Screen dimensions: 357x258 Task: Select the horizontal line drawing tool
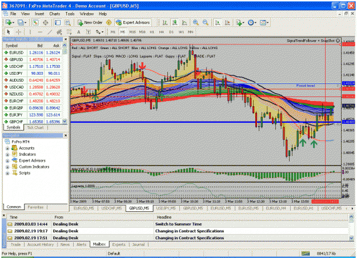point(40,32)
